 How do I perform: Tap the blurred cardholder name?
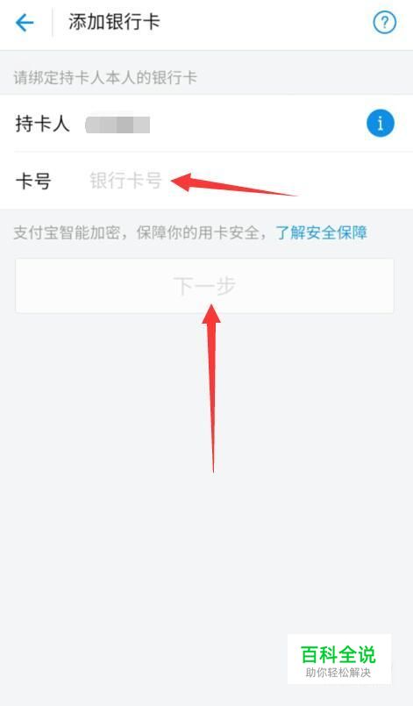(117, 125)
